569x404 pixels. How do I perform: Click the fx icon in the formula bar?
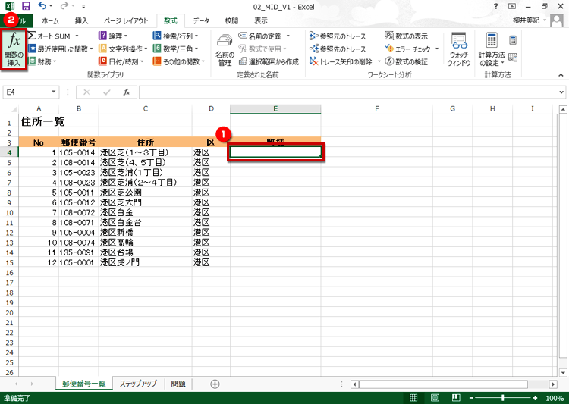[x=126, y=92]
